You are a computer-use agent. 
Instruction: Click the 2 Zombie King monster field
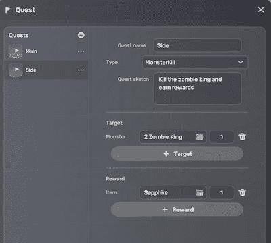173,137
